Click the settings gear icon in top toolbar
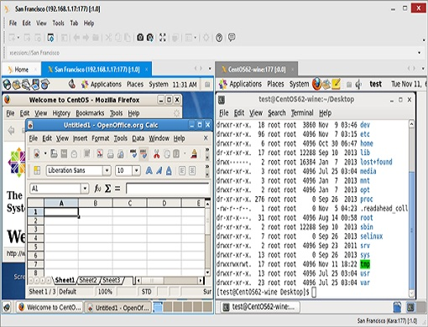Viewport: 428px width, 327px height. pos(206,38)
